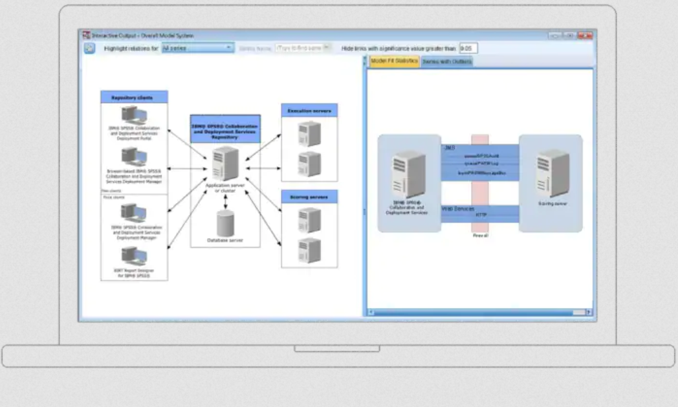Switch to the Series with Outliers tab
Screen dimensions: 678x407
pyautogui.click(x=446, y=61)
